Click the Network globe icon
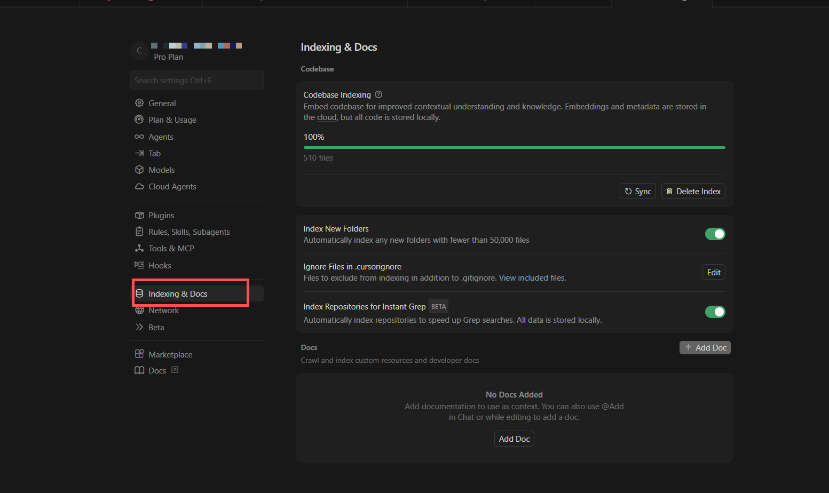 click(x=139, y=310)
